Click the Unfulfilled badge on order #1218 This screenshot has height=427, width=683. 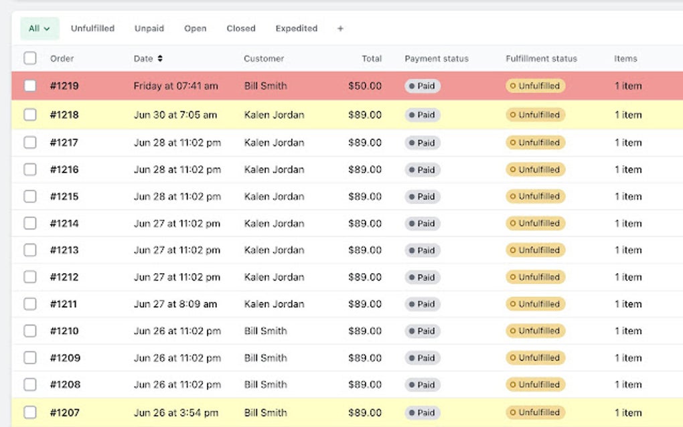(534, 114)
